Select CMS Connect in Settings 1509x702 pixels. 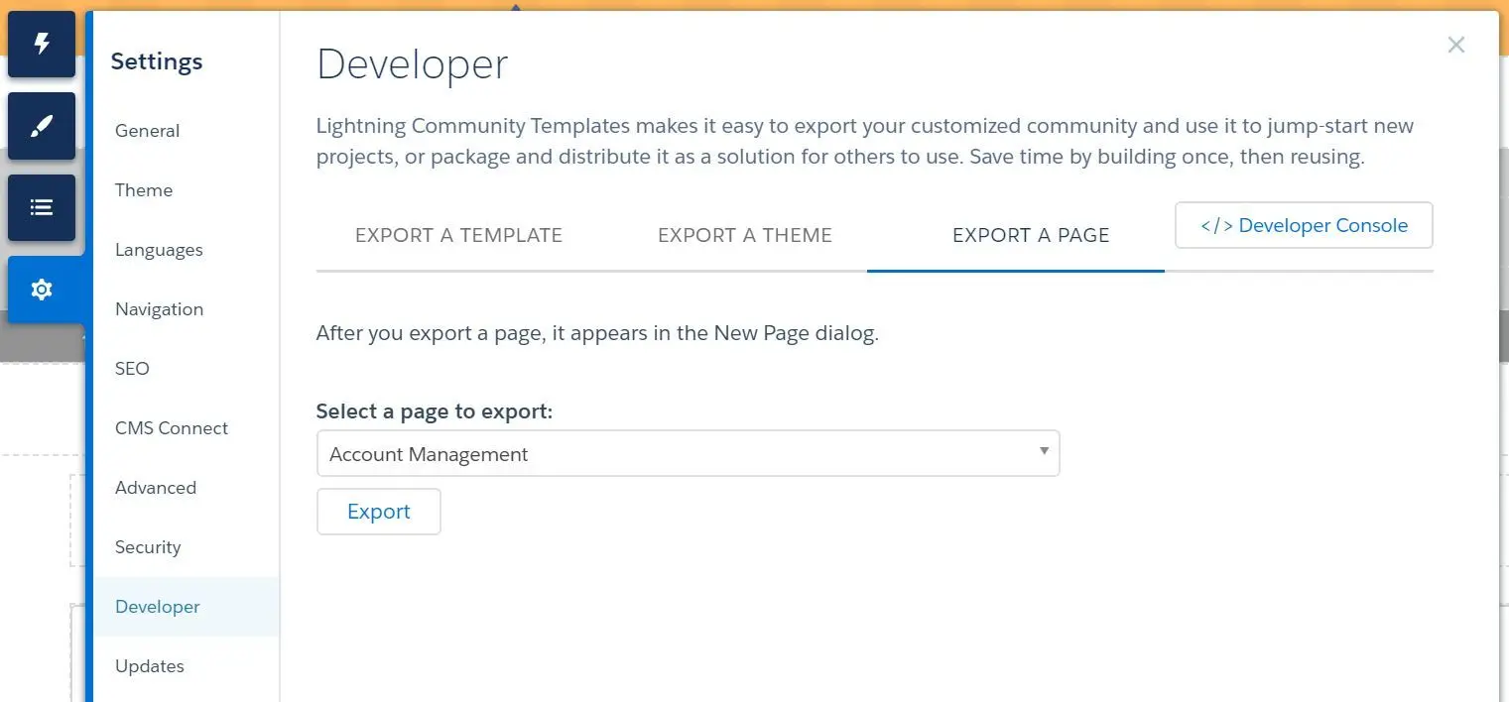(187, 428)
